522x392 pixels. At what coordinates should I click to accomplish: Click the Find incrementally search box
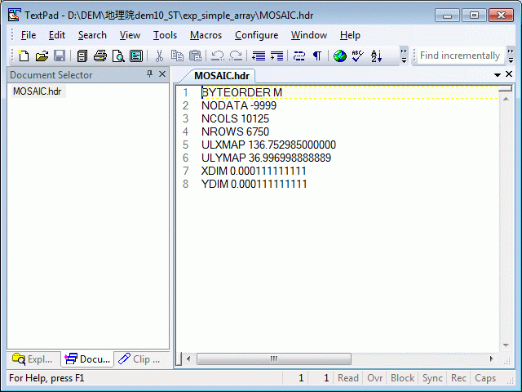point(460,56)
